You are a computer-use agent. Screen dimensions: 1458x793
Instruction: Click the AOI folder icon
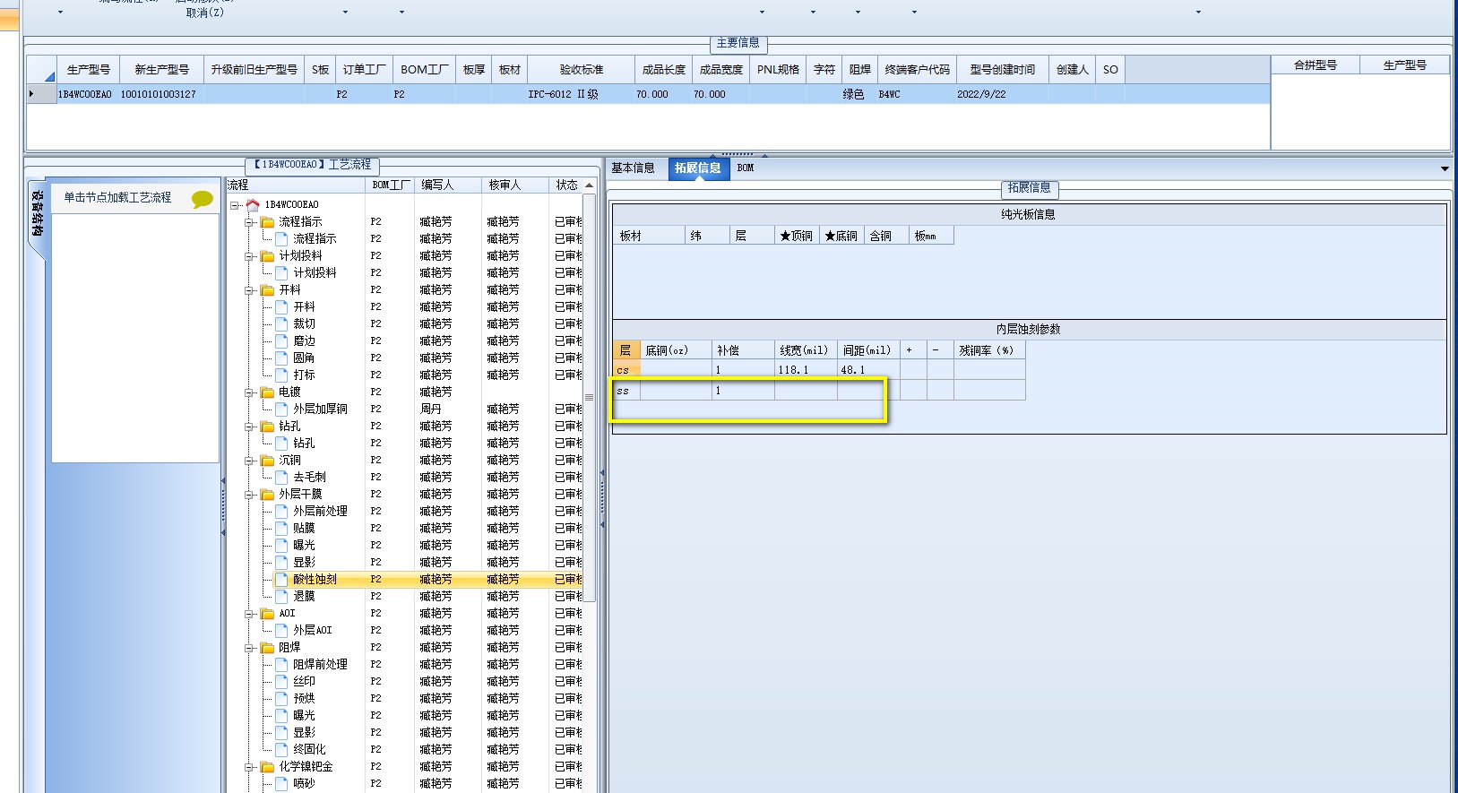click(x=267, y=614)
